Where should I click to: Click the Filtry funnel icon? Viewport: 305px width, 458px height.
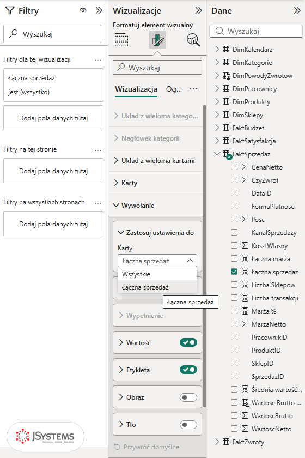click(x=10, y=11)
